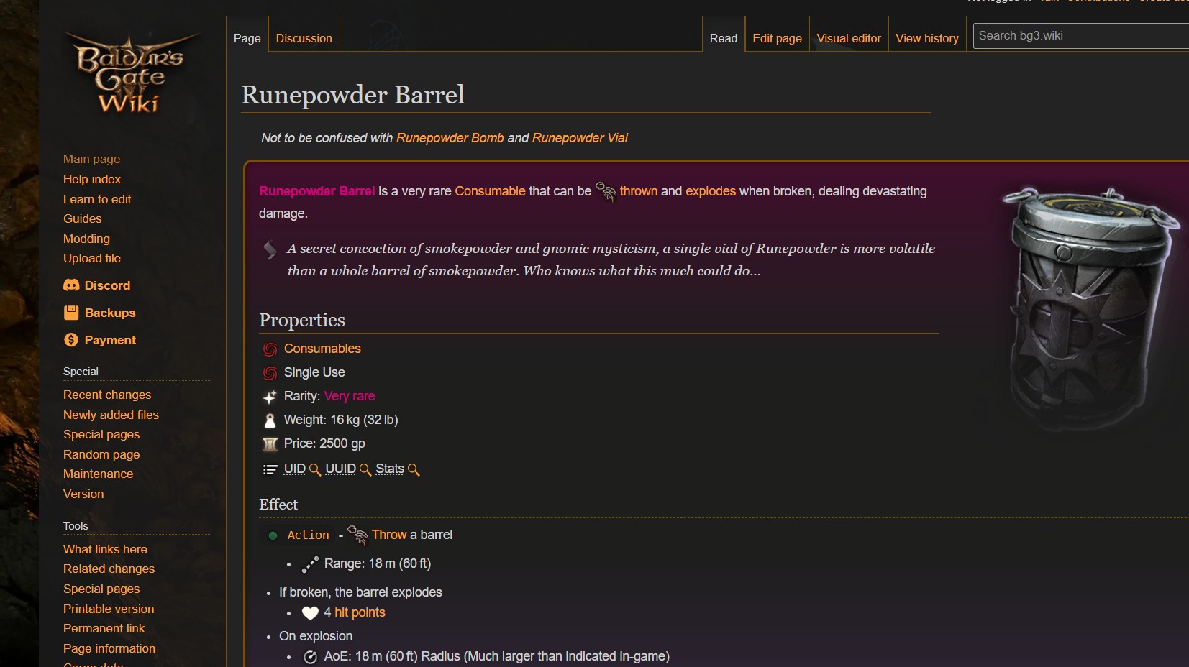
Task: Open the Page information link
Action: click(109, 648)
